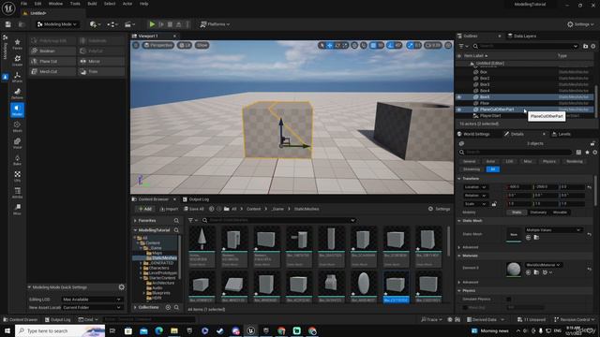This screenshot has height=337, width=600.
Task: Start the Boolean modeling tool
Action: pos(52,51)
